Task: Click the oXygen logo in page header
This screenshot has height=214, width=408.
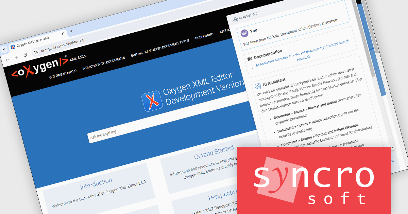Action: pyautogui.click(x=40, y=66)
